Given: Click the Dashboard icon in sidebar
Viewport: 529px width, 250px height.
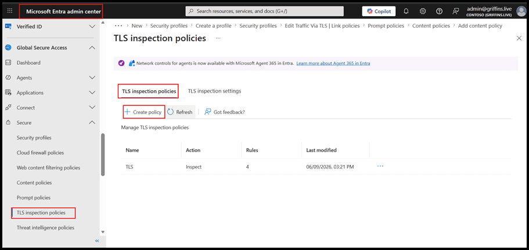Looking at the screenshot, I should click(x=9, y=63).
